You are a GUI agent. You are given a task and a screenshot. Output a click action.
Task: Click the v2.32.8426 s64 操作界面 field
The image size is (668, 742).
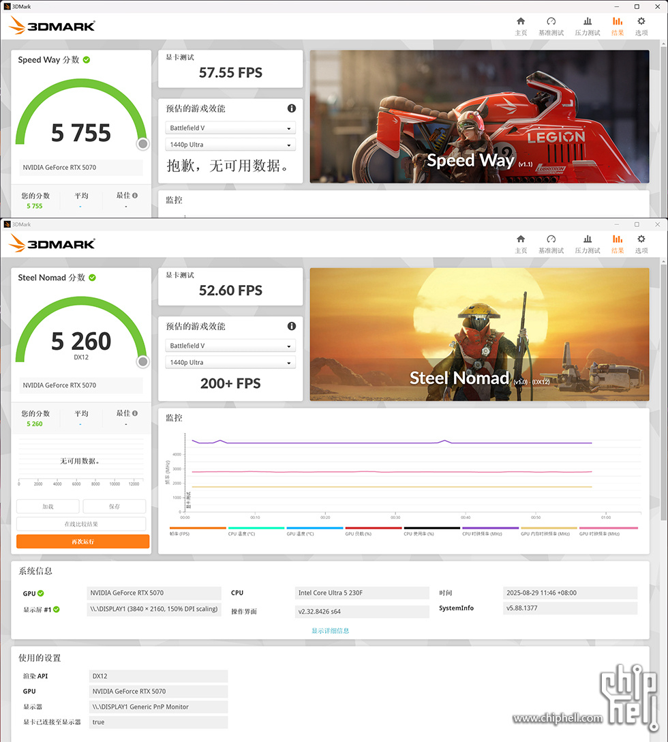[362, 611]
